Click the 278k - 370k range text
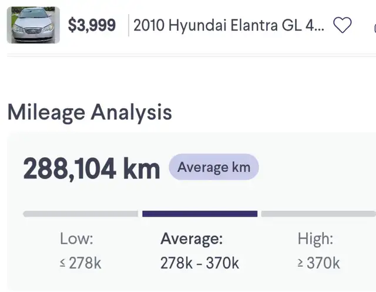 coord(200,263)
